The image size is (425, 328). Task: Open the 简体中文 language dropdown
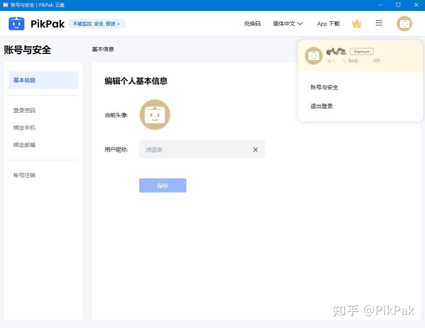(288, 24)
